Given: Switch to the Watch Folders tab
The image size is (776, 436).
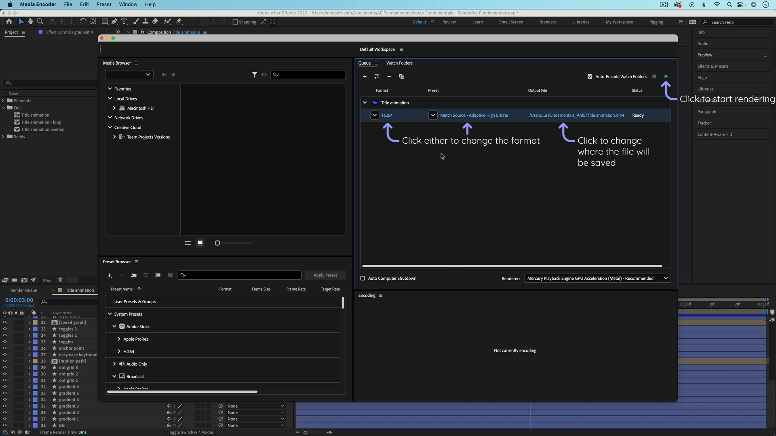Looking at the screenshot, I should [x=399, y=63].
